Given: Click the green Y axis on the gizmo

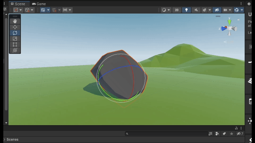Looking at the screenshot, I should [230, 22].
